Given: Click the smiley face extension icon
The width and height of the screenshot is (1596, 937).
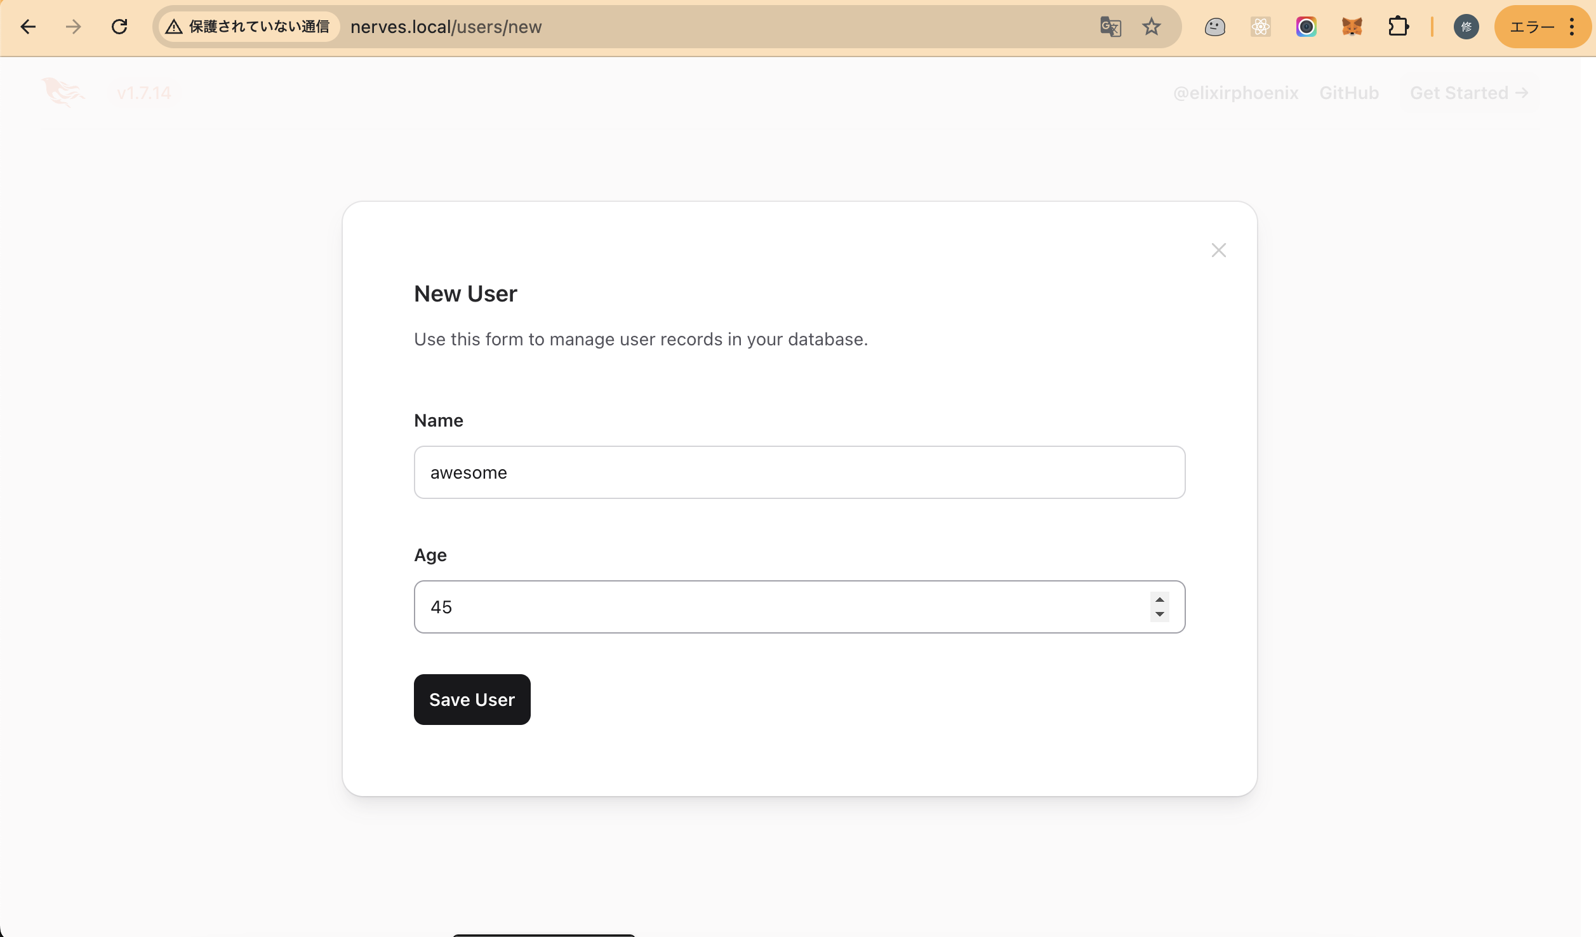Looking at the screenshot, I should (x=1215, y=27).
